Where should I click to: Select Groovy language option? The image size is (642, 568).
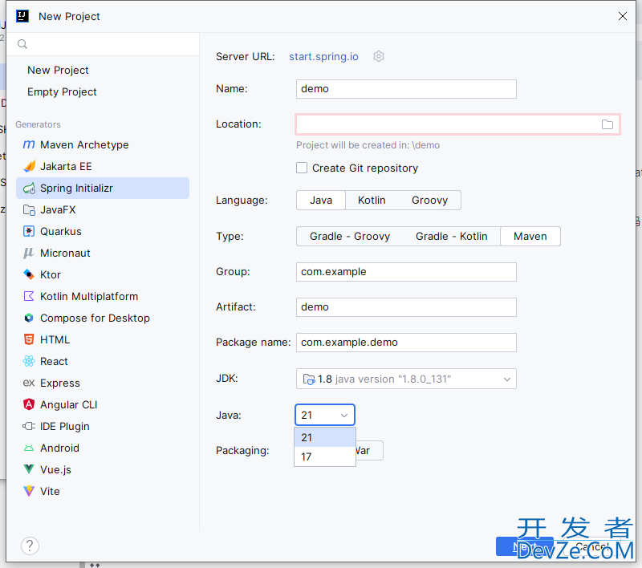(429, 200)
